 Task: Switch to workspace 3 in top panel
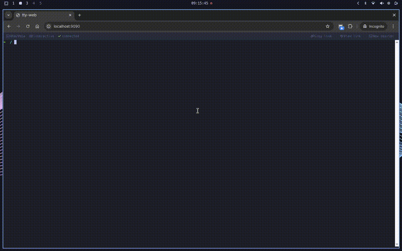27,3
